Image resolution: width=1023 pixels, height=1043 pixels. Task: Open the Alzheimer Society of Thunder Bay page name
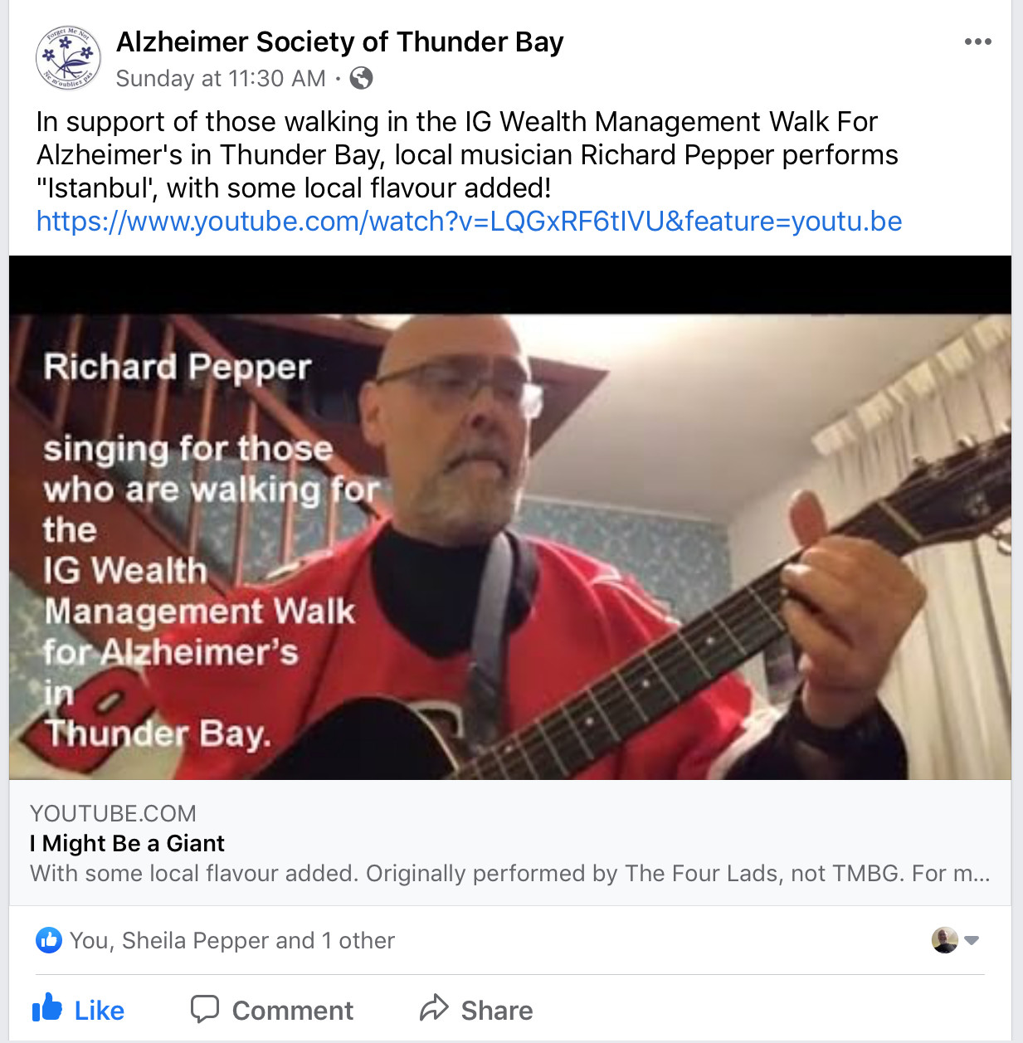339,41
